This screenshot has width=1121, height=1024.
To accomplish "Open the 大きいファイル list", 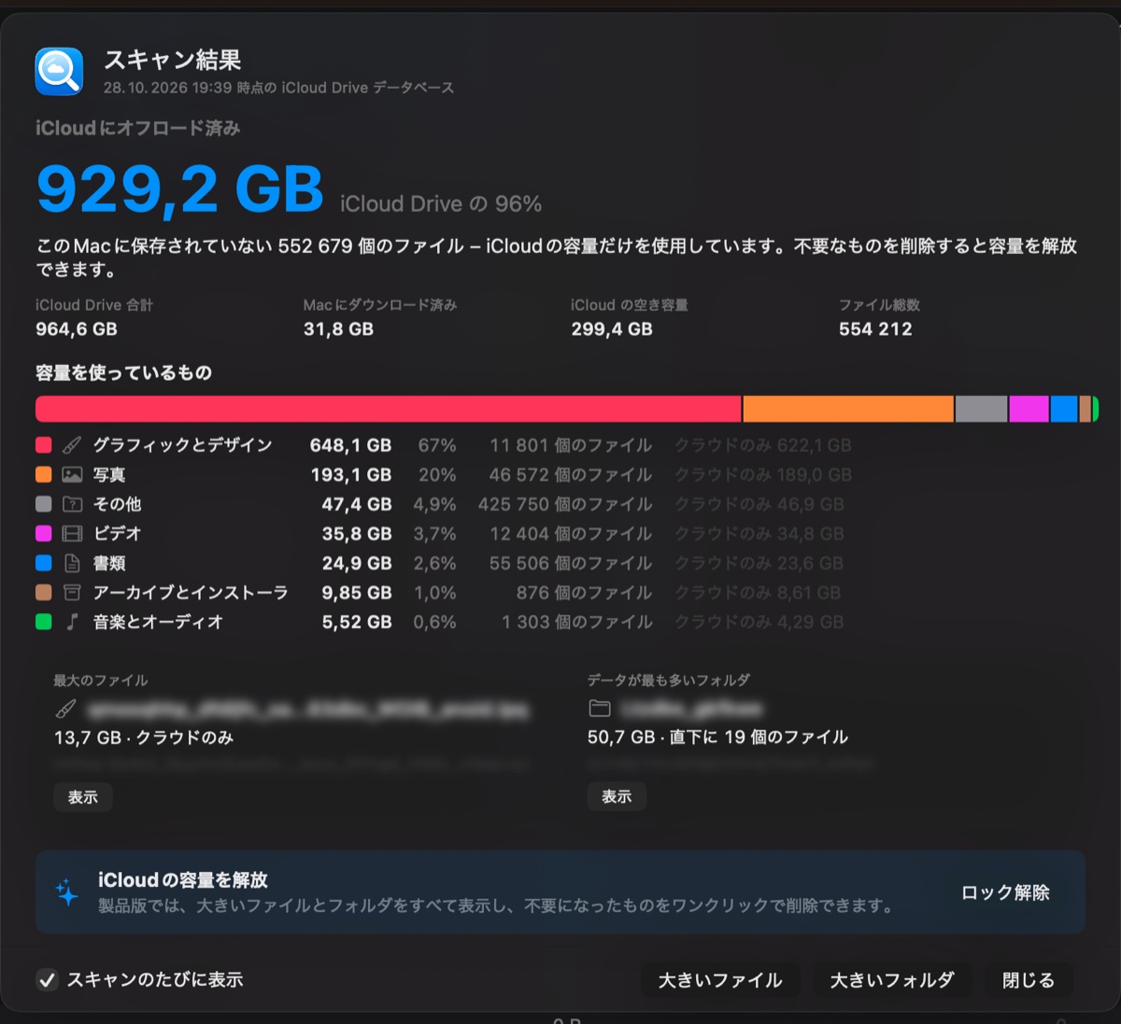I will (720, 980).
